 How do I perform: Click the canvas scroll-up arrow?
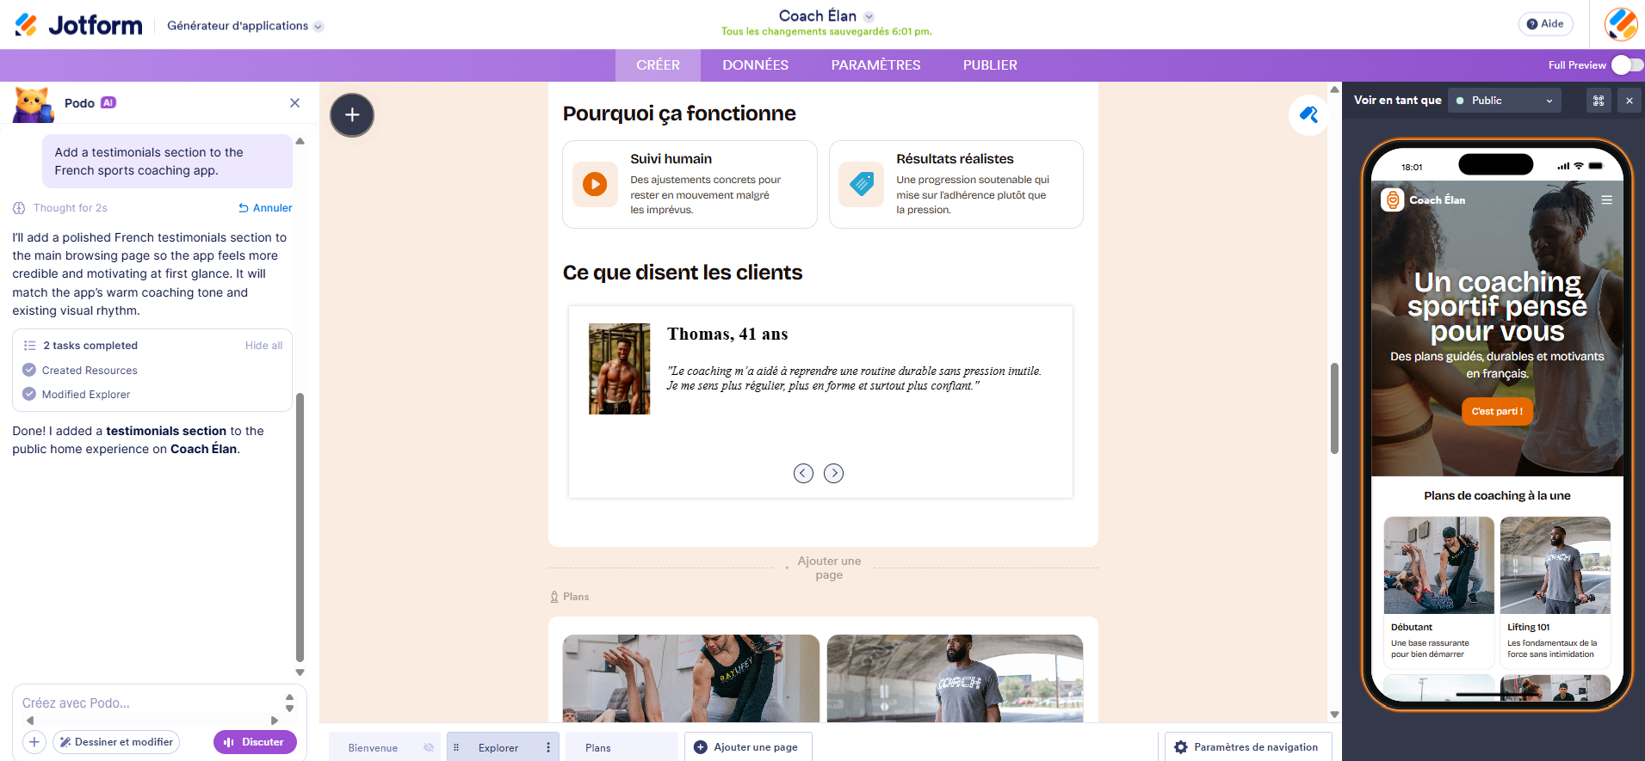pyautogui.click(x=1334, y=89)
